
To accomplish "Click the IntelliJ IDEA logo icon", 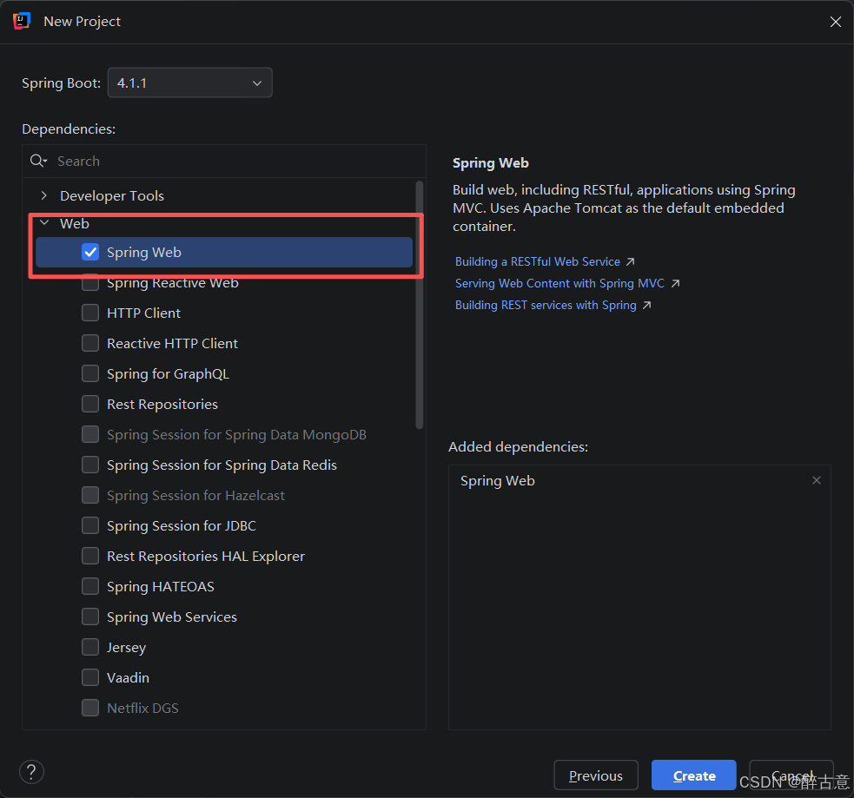I will click(x=22, y=21).
